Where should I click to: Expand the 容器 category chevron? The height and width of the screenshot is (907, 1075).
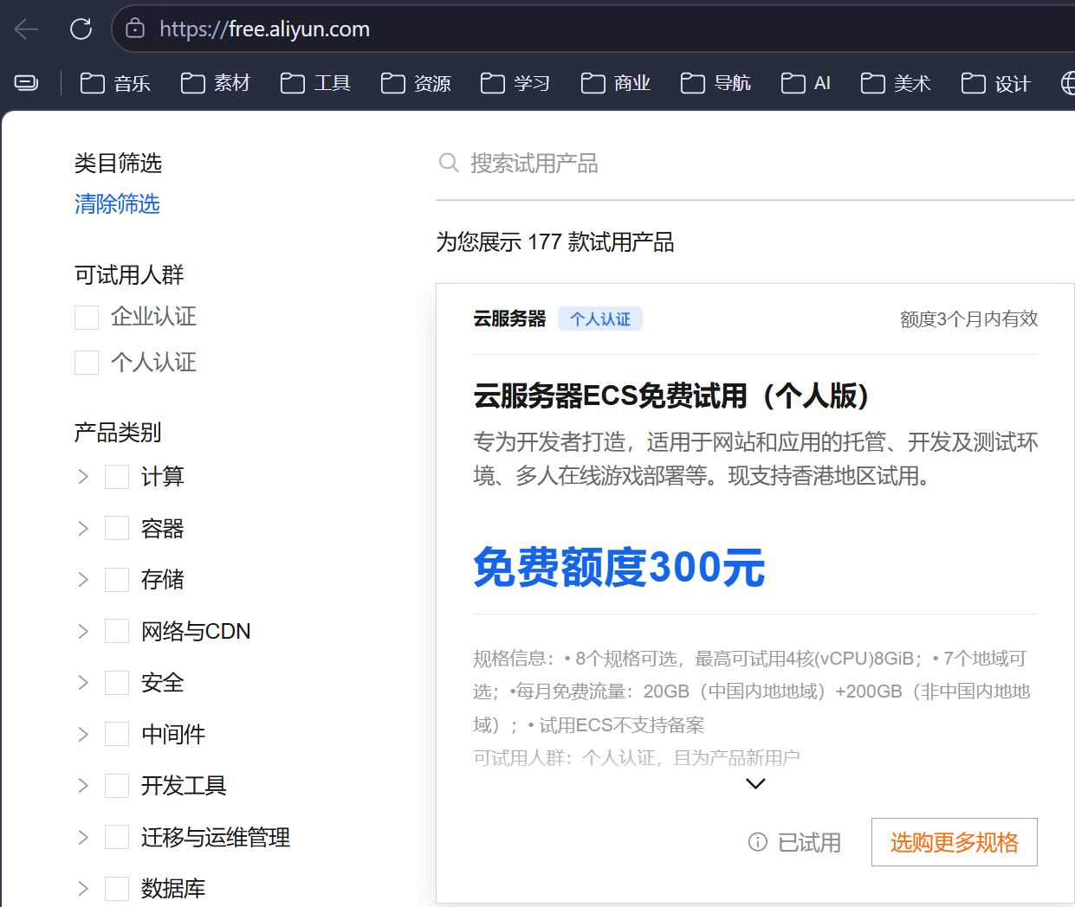(x=83, y=528)
